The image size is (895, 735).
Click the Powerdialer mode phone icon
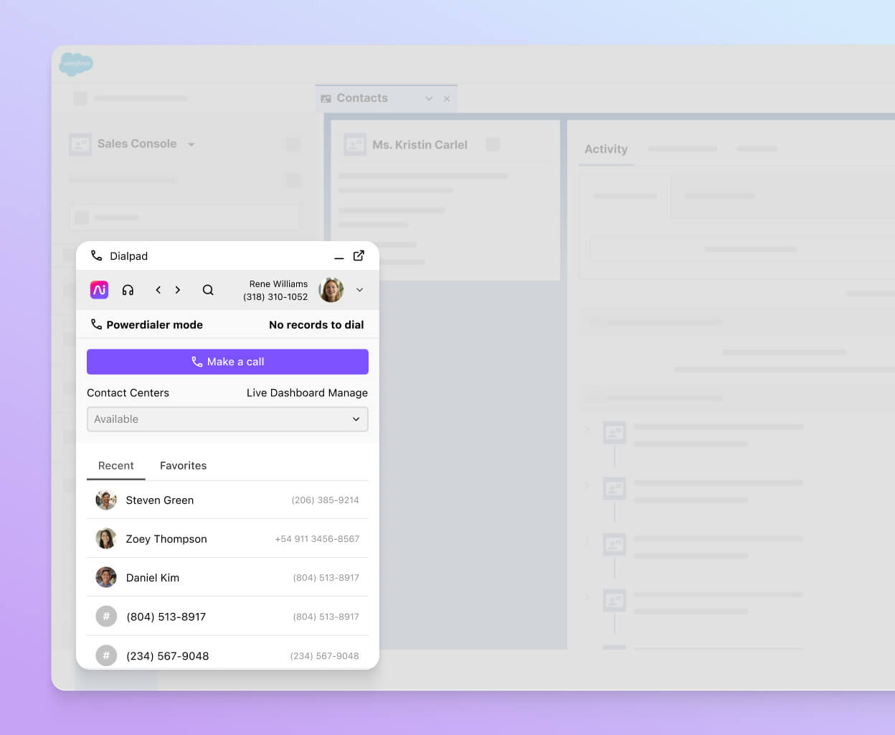pos(97,324)
